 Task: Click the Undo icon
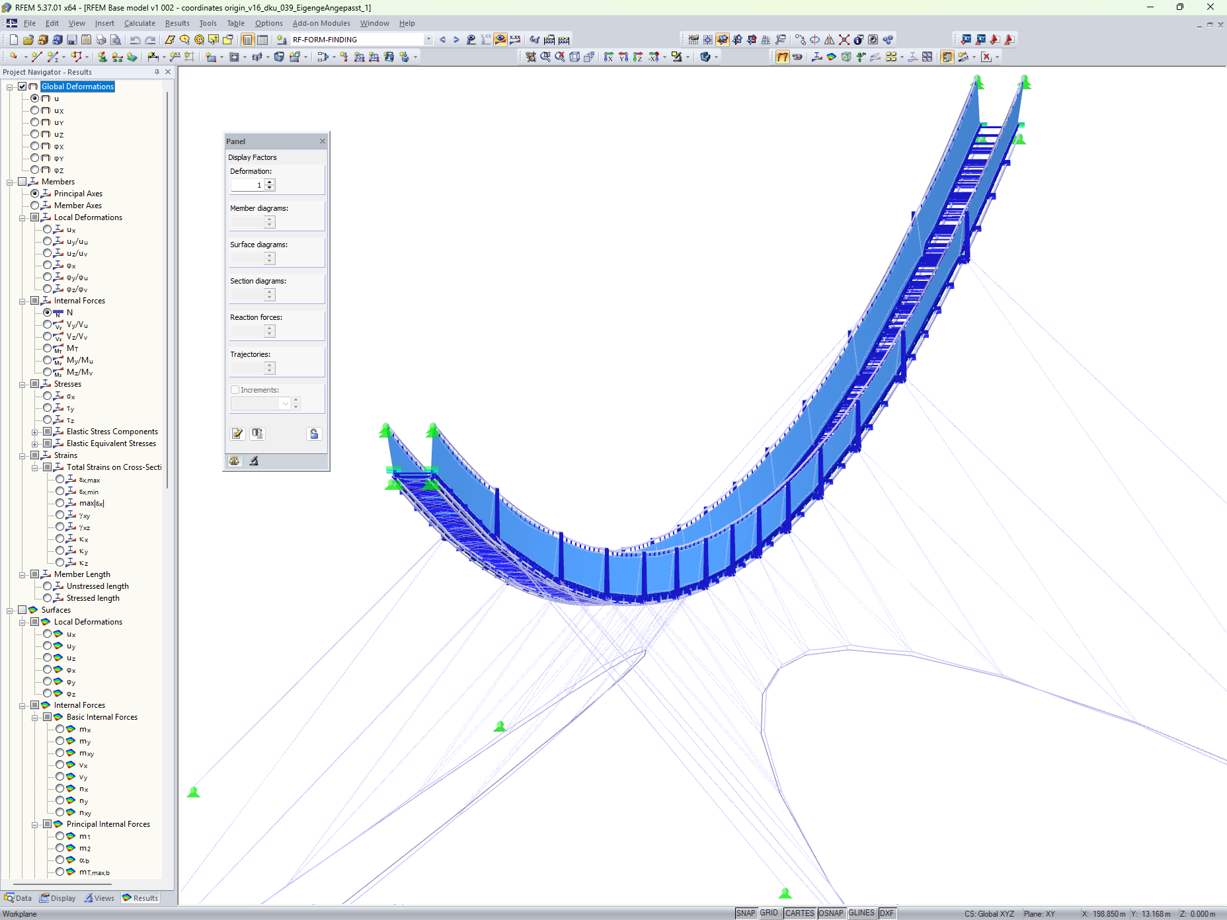(135, 40)
